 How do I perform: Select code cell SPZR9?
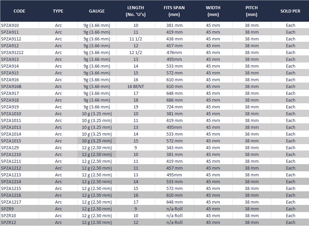pyautogui.click(x=19, y=209)
